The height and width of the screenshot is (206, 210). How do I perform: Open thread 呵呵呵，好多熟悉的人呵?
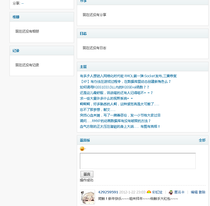click(119, 104)
